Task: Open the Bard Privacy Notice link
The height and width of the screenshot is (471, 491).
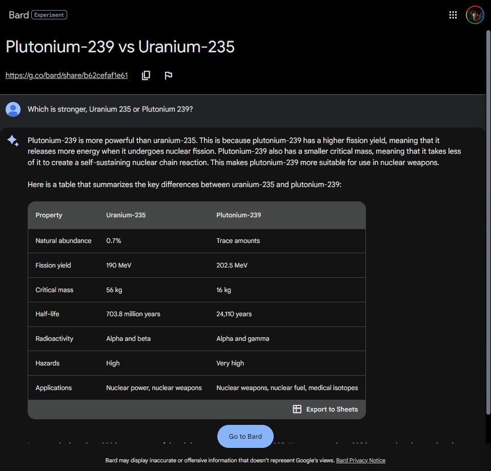Action: (x=361, y=460)
